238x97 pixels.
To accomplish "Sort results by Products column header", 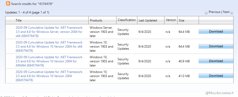I will (x=96, y=20).
